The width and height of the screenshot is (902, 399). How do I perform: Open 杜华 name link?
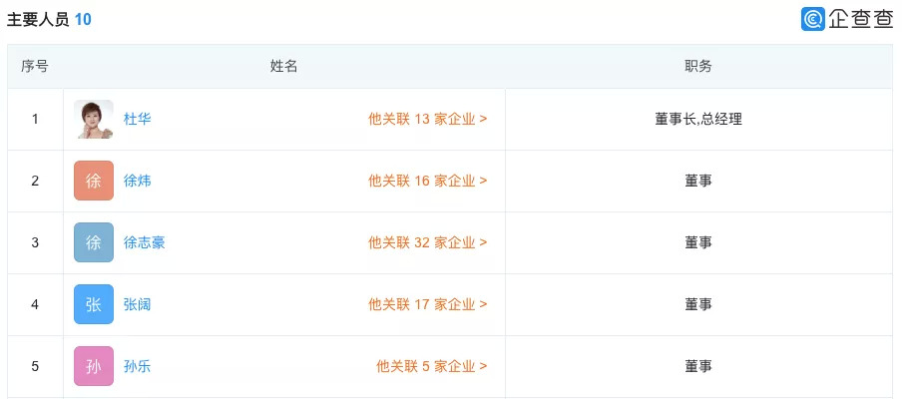(138, 120)
